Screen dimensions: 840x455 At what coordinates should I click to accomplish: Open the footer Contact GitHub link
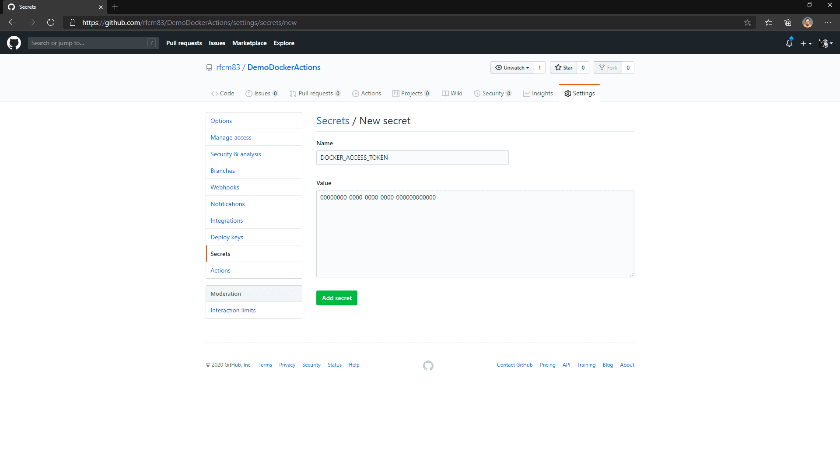[514, 365]
